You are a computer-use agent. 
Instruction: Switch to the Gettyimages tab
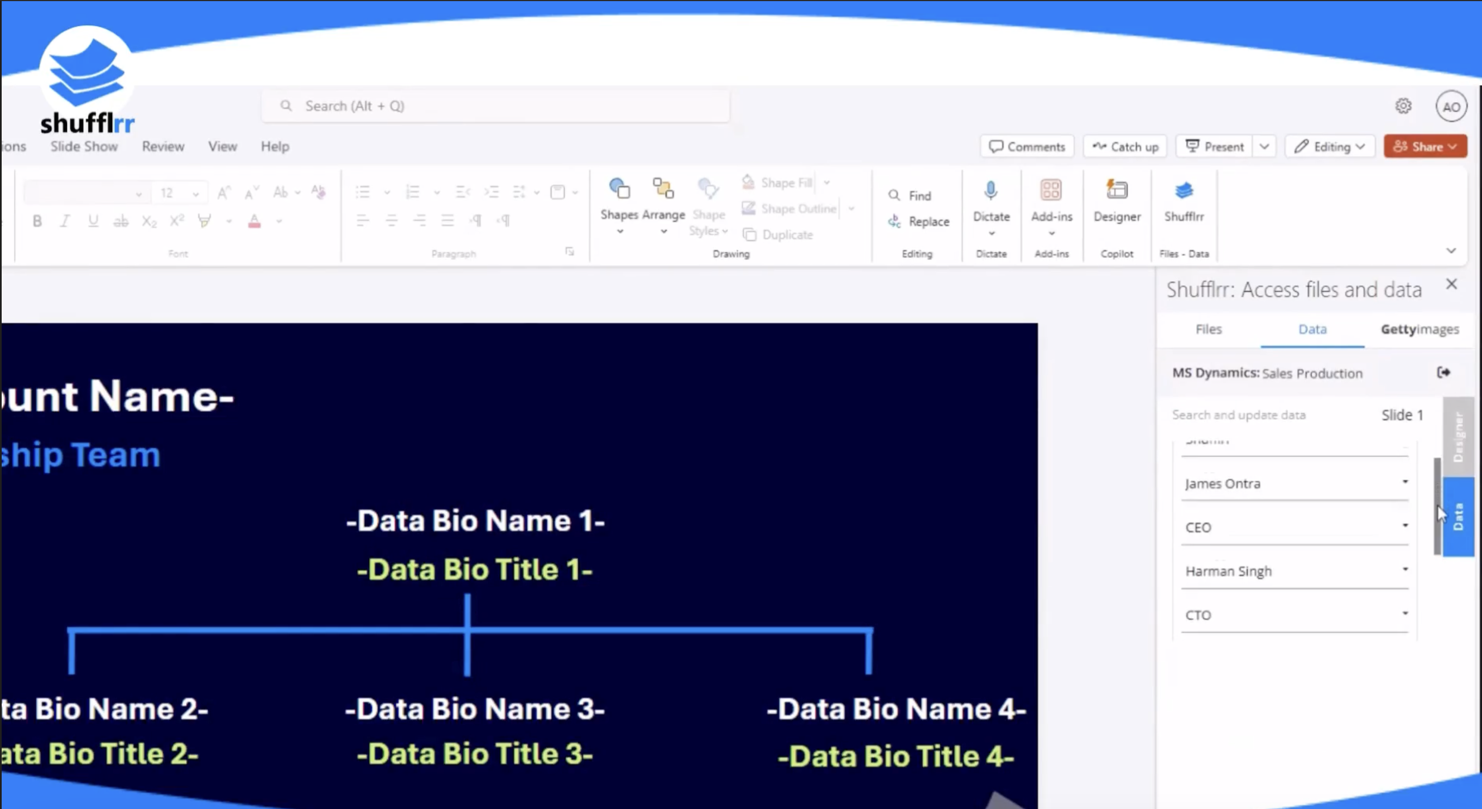pyautogui.click(x=1420, y=329)
